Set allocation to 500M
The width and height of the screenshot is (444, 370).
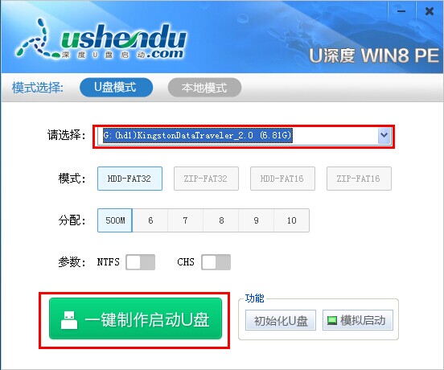(115, 220)
